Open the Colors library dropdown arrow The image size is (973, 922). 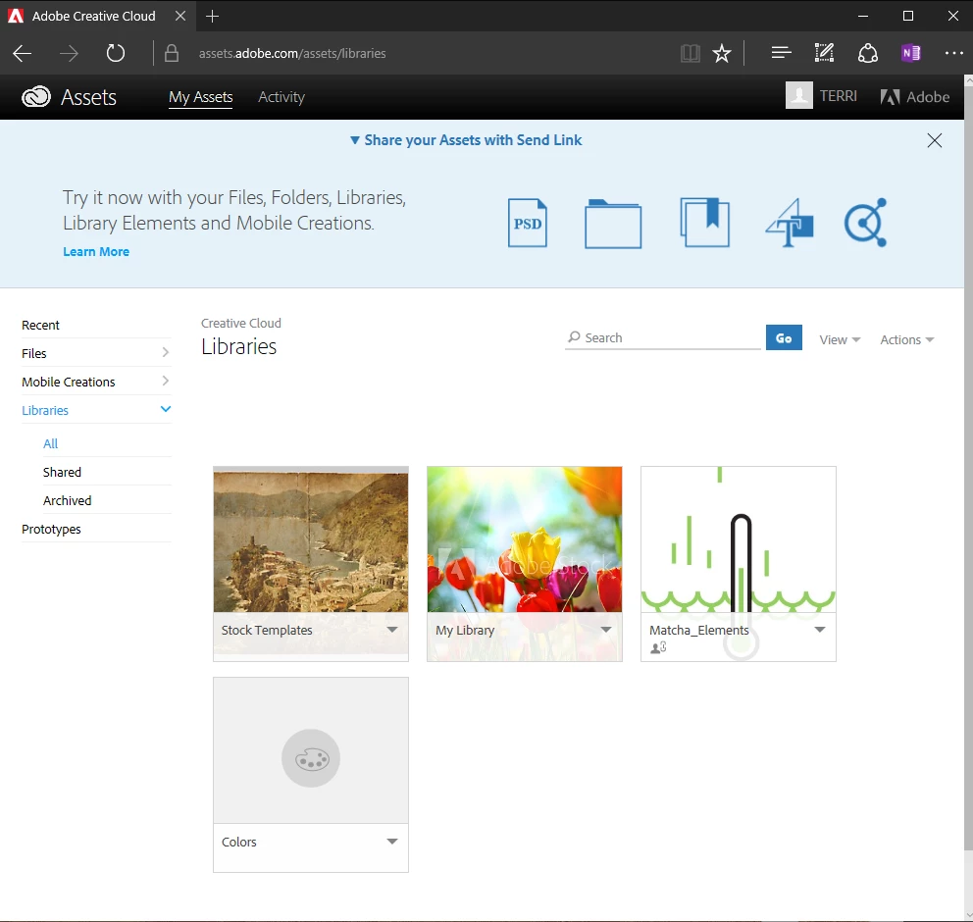tap(392, 842)
